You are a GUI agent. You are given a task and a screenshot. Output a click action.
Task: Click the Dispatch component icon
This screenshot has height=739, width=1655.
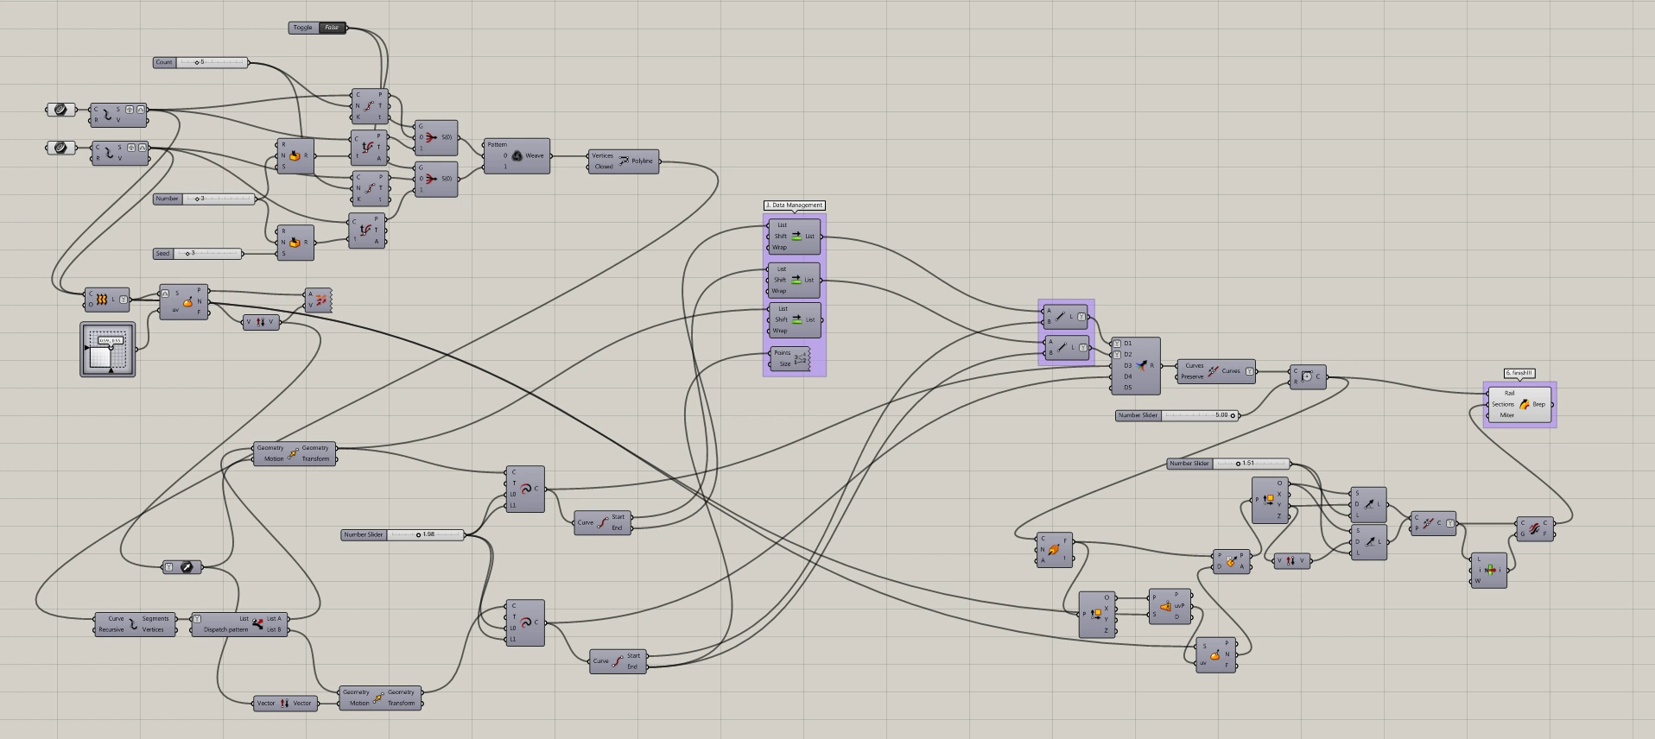tap(257, 623)
